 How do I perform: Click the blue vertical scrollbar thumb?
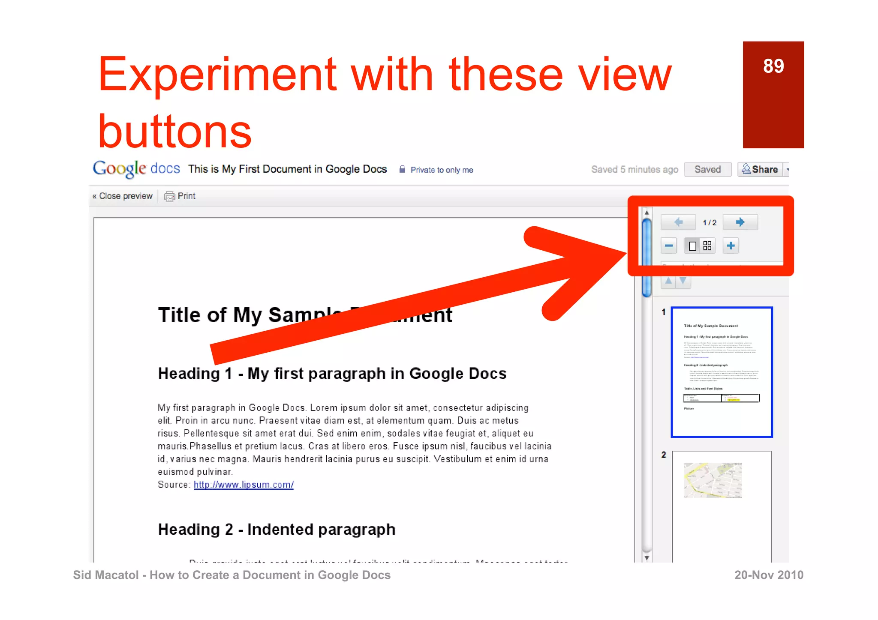(647, 258)
